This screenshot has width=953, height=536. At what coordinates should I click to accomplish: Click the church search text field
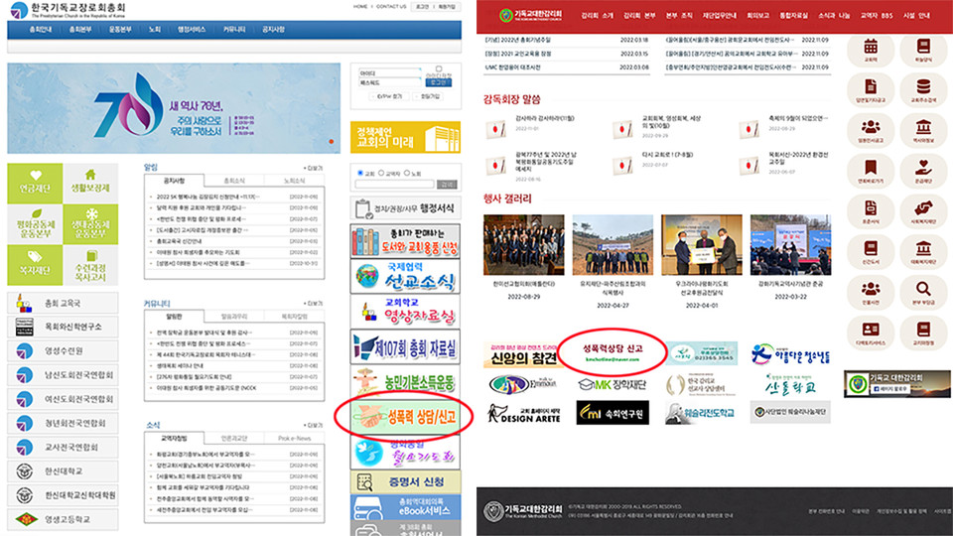[395, 185]
